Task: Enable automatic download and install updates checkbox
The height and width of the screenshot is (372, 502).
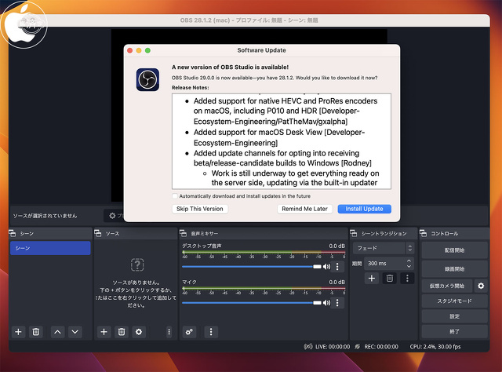Action: (175, 196)
